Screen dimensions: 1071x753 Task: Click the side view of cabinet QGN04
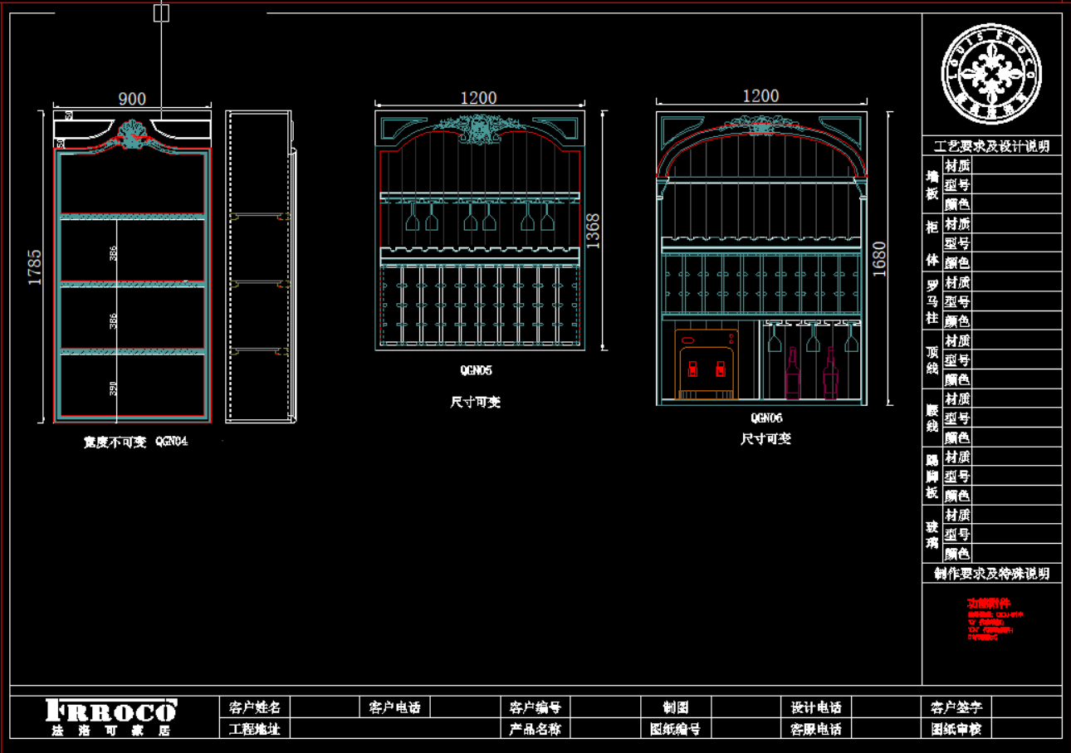point(259,267)
